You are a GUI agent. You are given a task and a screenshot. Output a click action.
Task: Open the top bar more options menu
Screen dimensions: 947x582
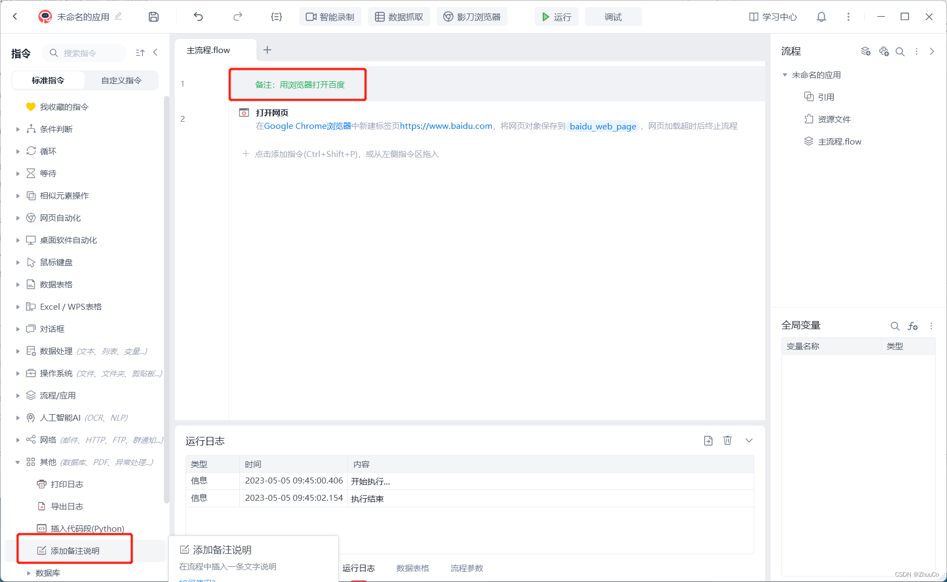[x=849, y=17]
